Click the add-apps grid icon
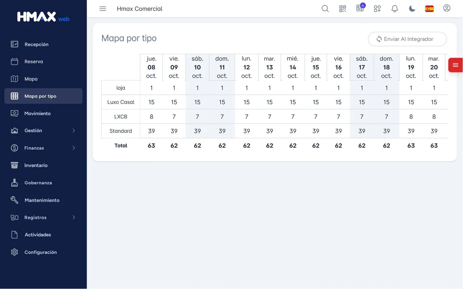This screenshot has width=463, height=289. pos(377,9)
